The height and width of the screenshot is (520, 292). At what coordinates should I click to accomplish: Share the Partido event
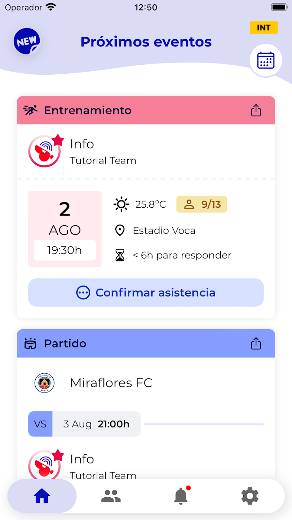pos(256,343)
